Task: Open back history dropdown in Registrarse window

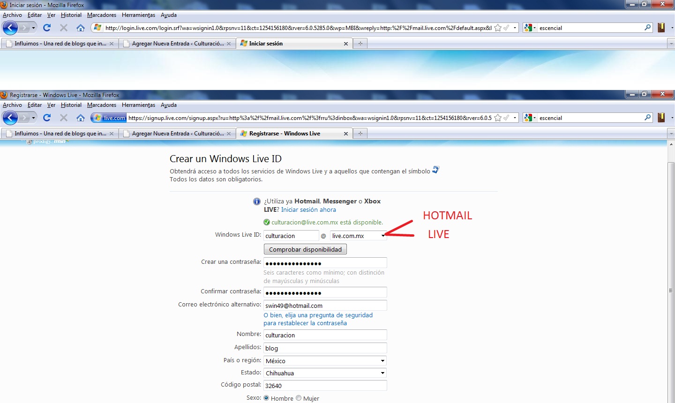Action: 33,118
